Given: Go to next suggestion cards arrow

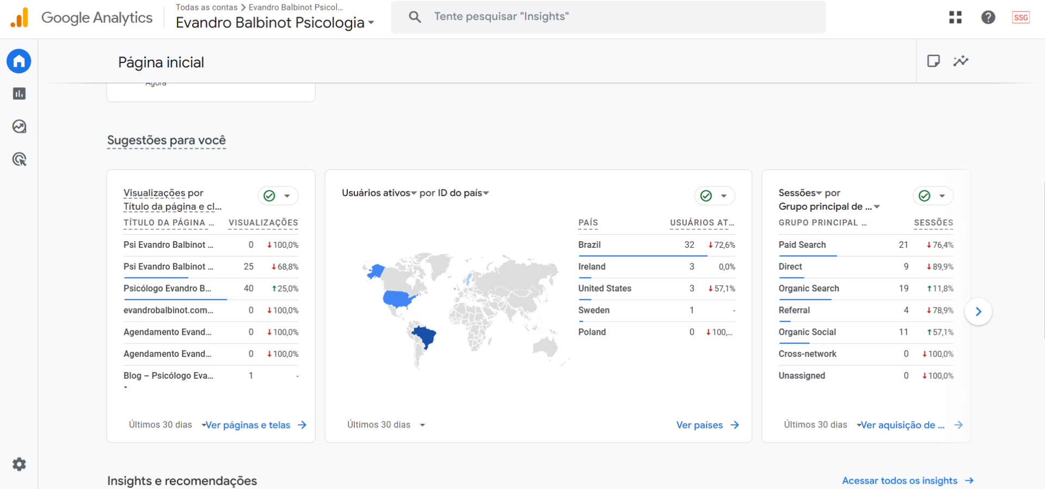Looking at the screenshot, I should click(x=978, y=311).
